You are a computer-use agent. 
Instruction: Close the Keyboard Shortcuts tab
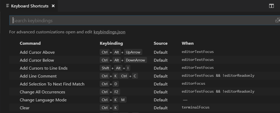click(53, 6)
